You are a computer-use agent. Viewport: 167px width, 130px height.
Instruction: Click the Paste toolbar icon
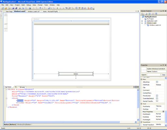[26, 8]
